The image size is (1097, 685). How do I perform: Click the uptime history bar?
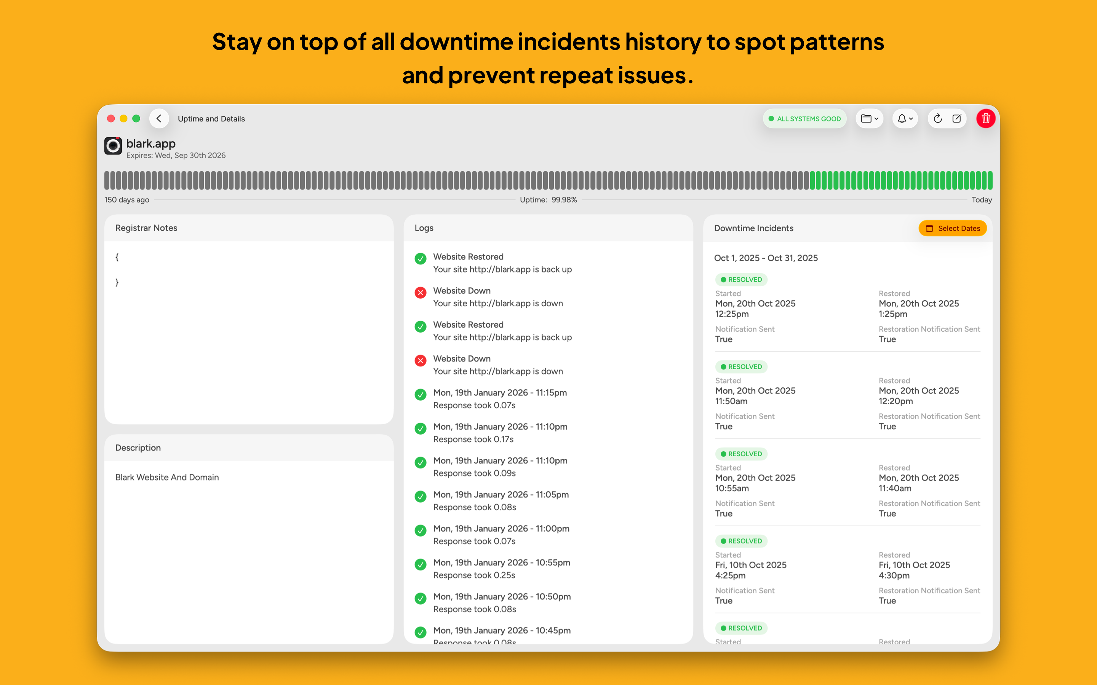[x=548, y=180]
